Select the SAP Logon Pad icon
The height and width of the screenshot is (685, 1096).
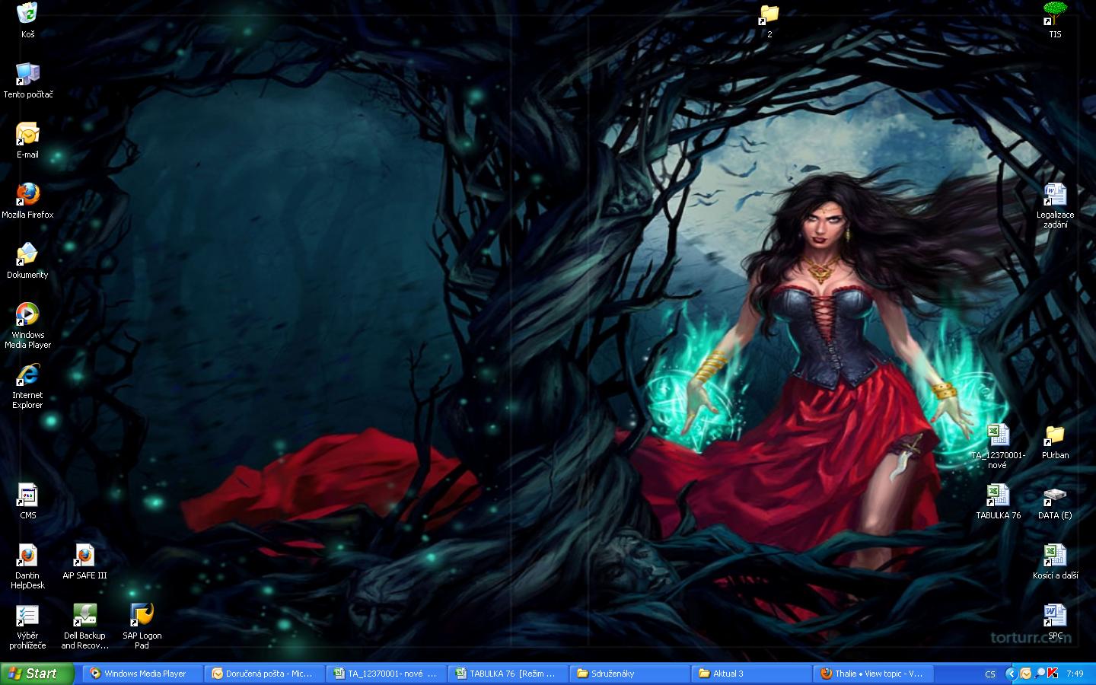[x=142, y=616]
